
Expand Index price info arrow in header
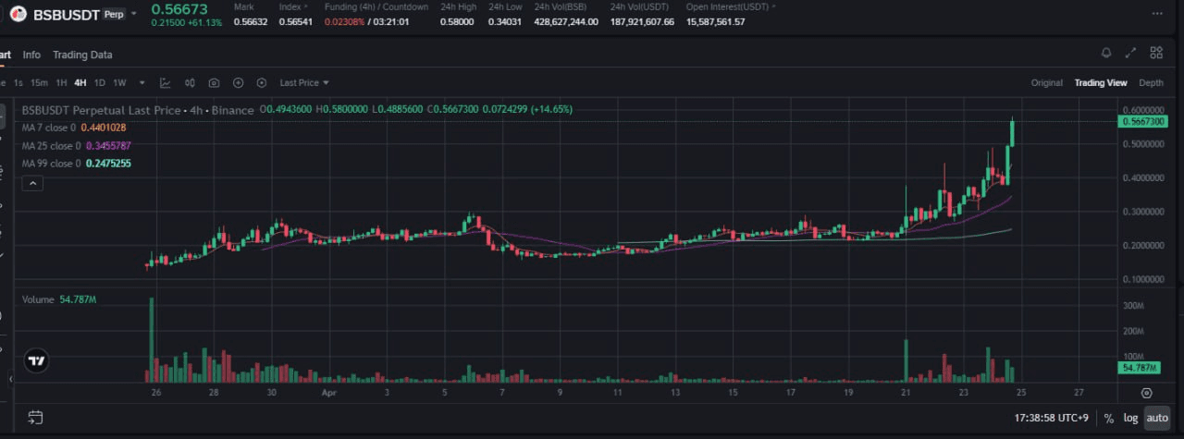pyautogui.click(x=306, y=6)
